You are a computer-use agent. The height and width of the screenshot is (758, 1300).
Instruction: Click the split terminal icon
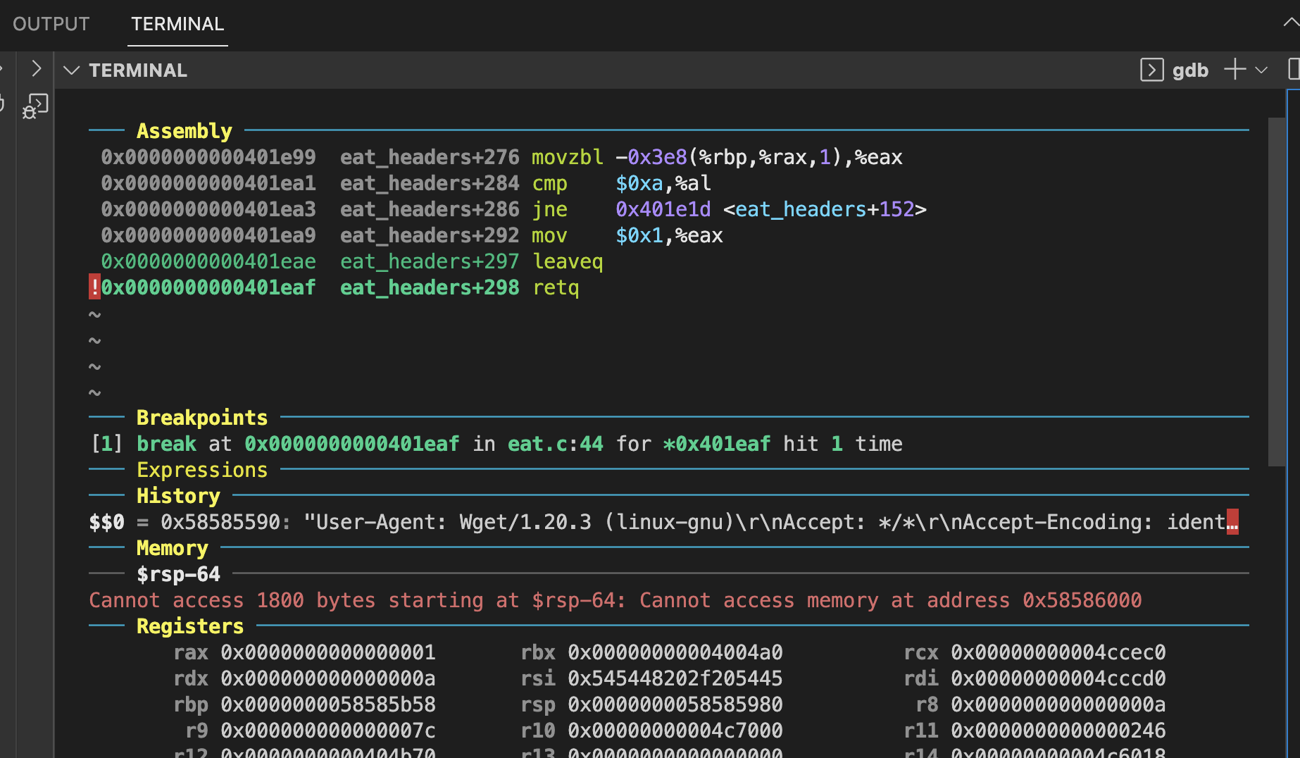[1294, 70]
